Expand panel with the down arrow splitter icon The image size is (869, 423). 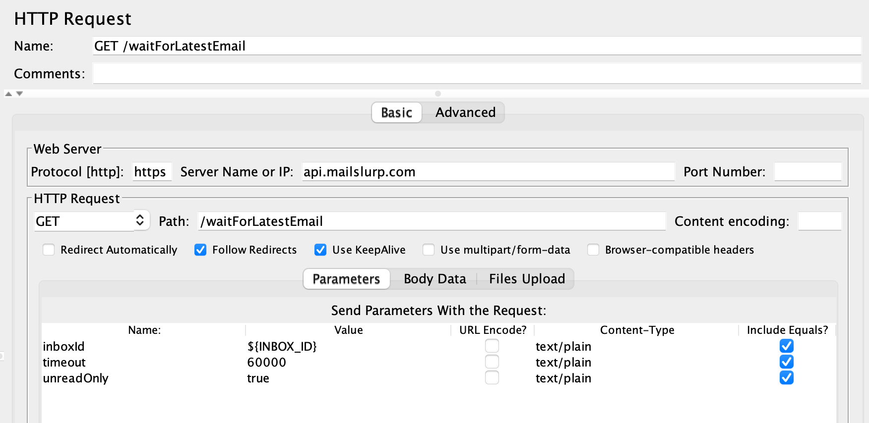pyautogui.click(x=19, y=94)
